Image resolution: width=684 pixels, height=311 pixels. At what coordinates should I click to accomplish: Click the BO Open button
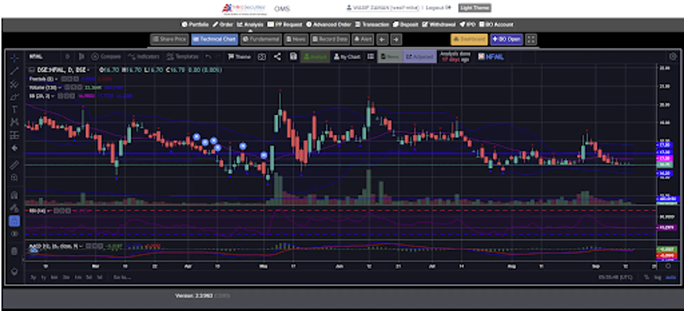tap(506, 39)
